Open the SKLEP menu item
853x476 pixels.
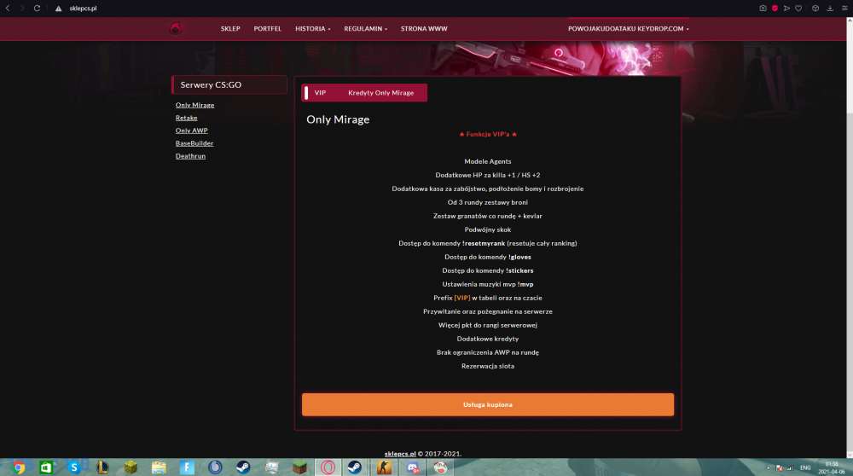230,29
